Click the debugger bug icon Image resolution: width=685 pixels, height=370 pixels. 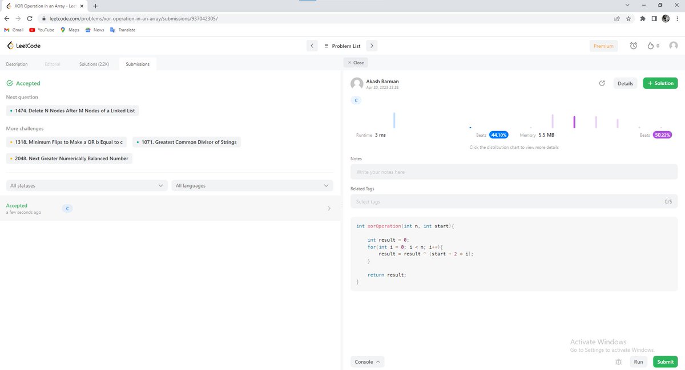tap(618, 361)
